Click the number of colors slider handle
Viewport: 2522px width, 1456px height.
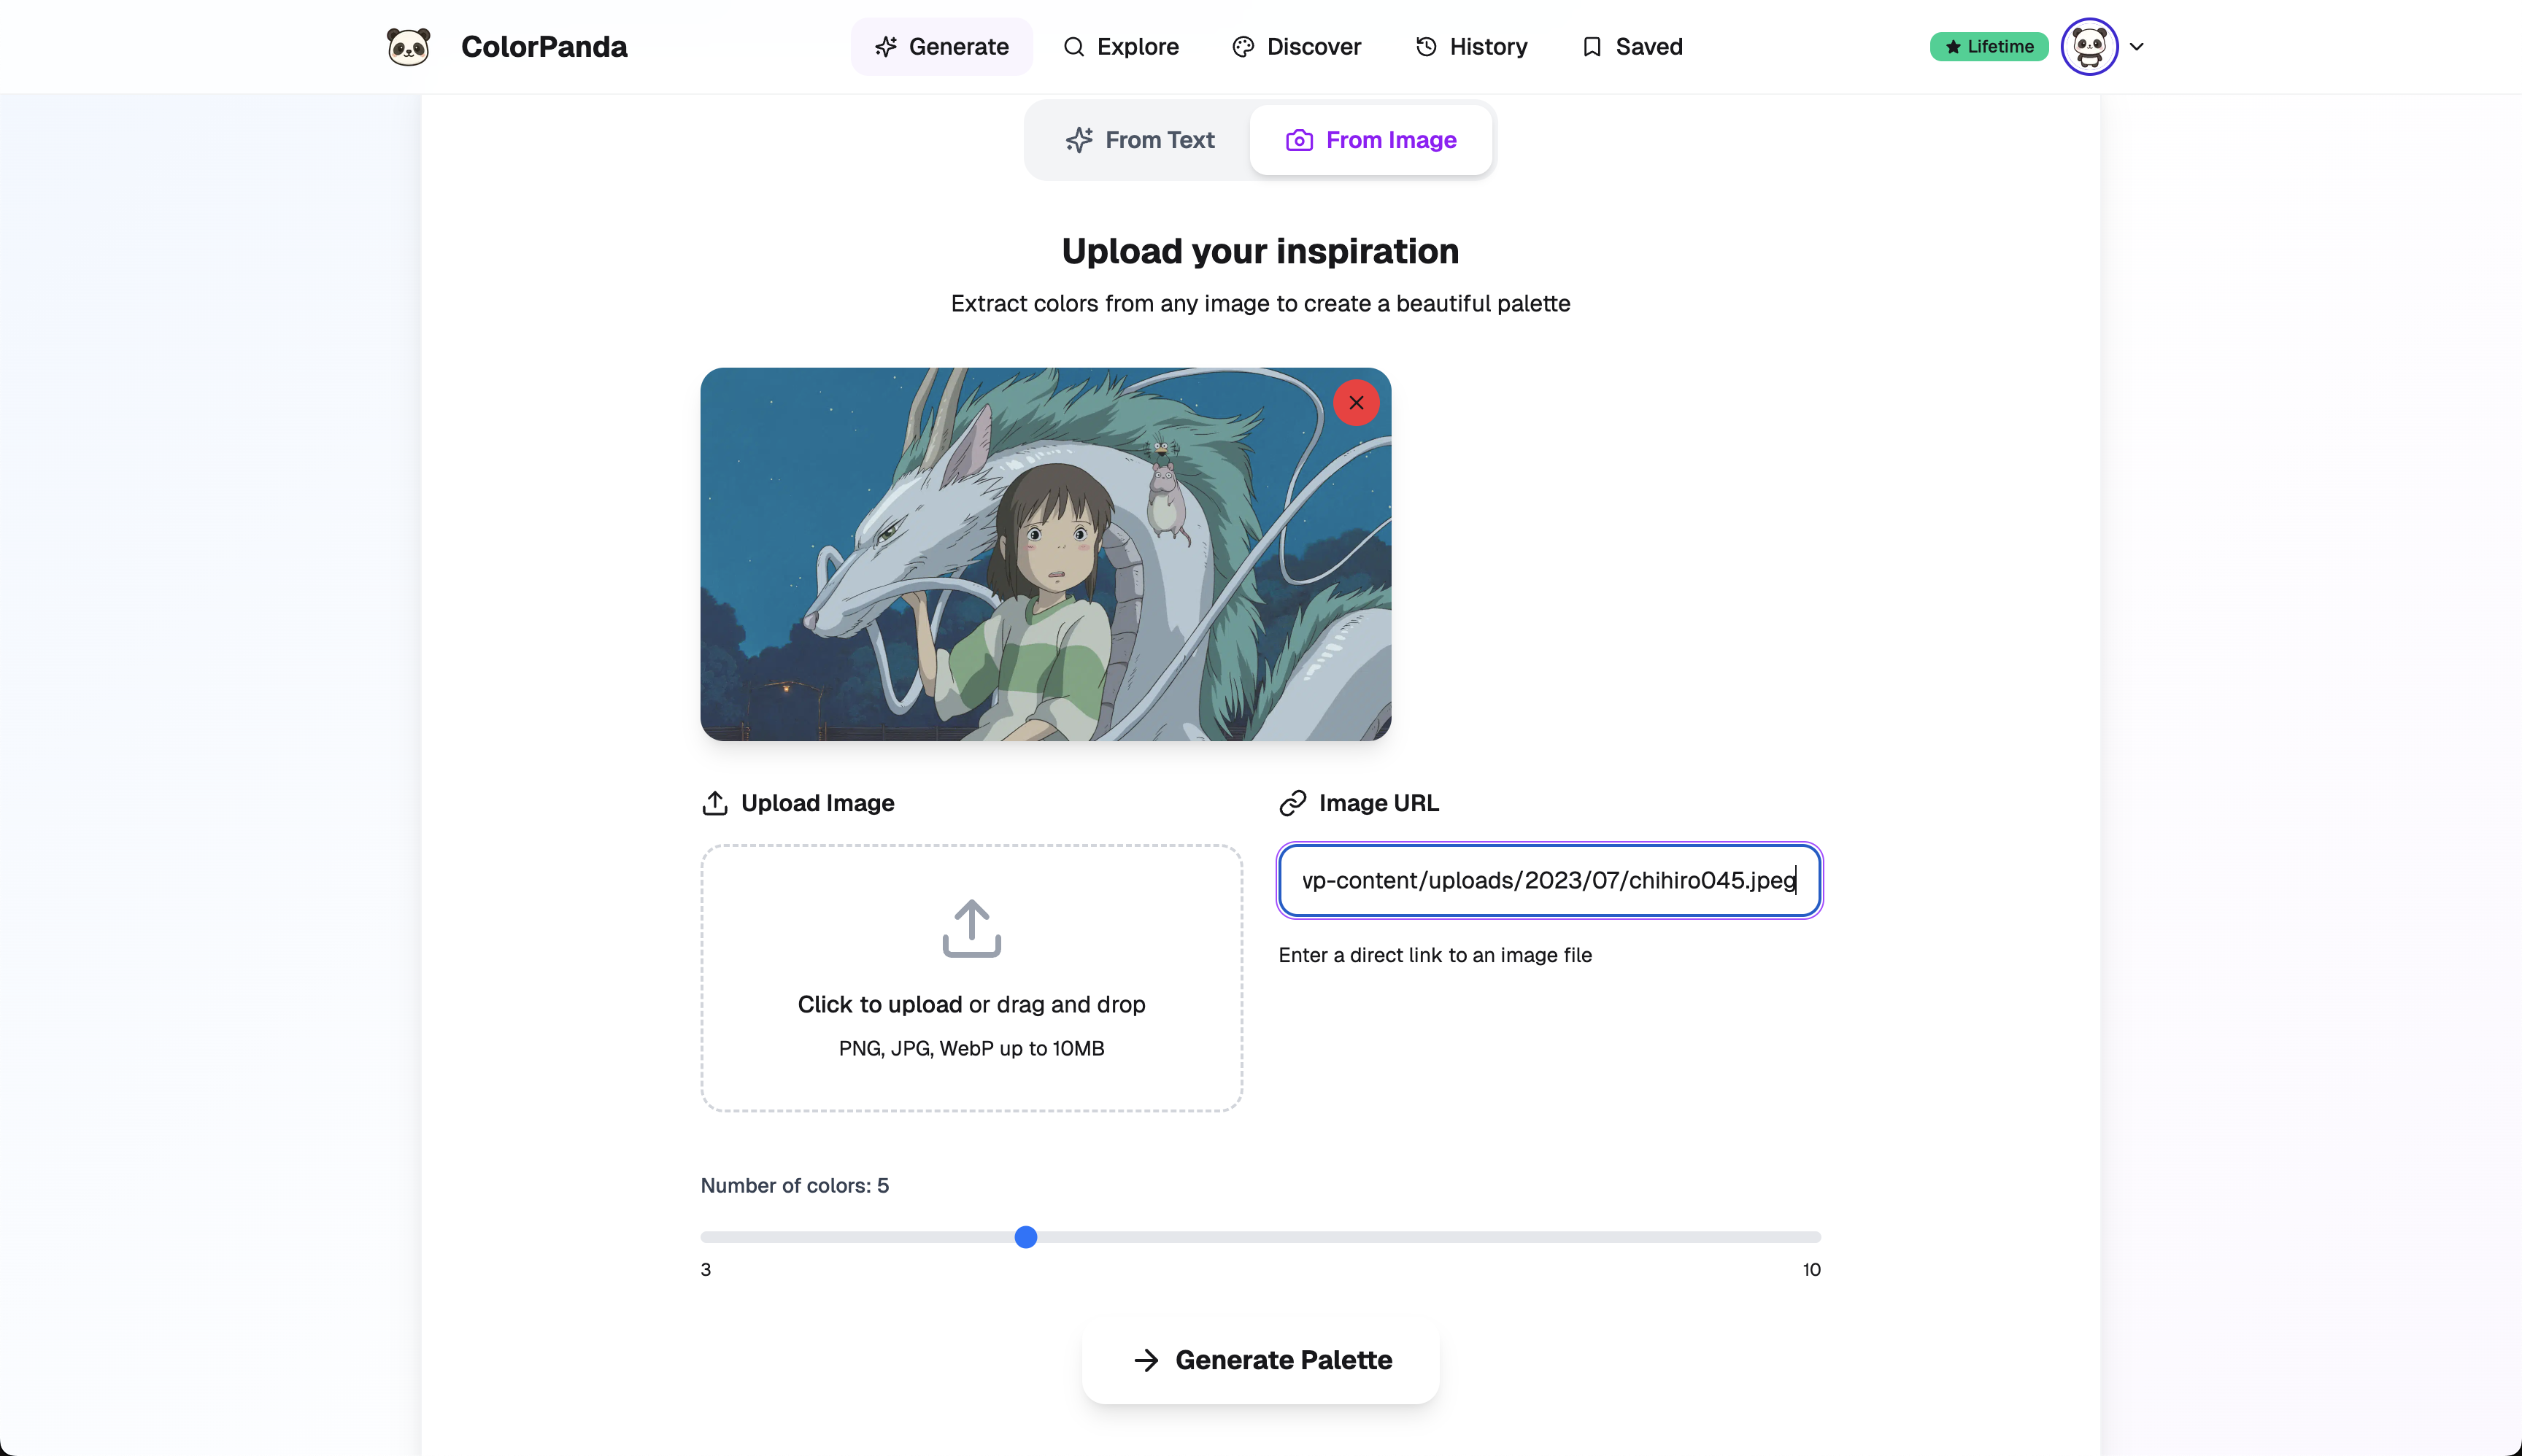(1025, 1237)
